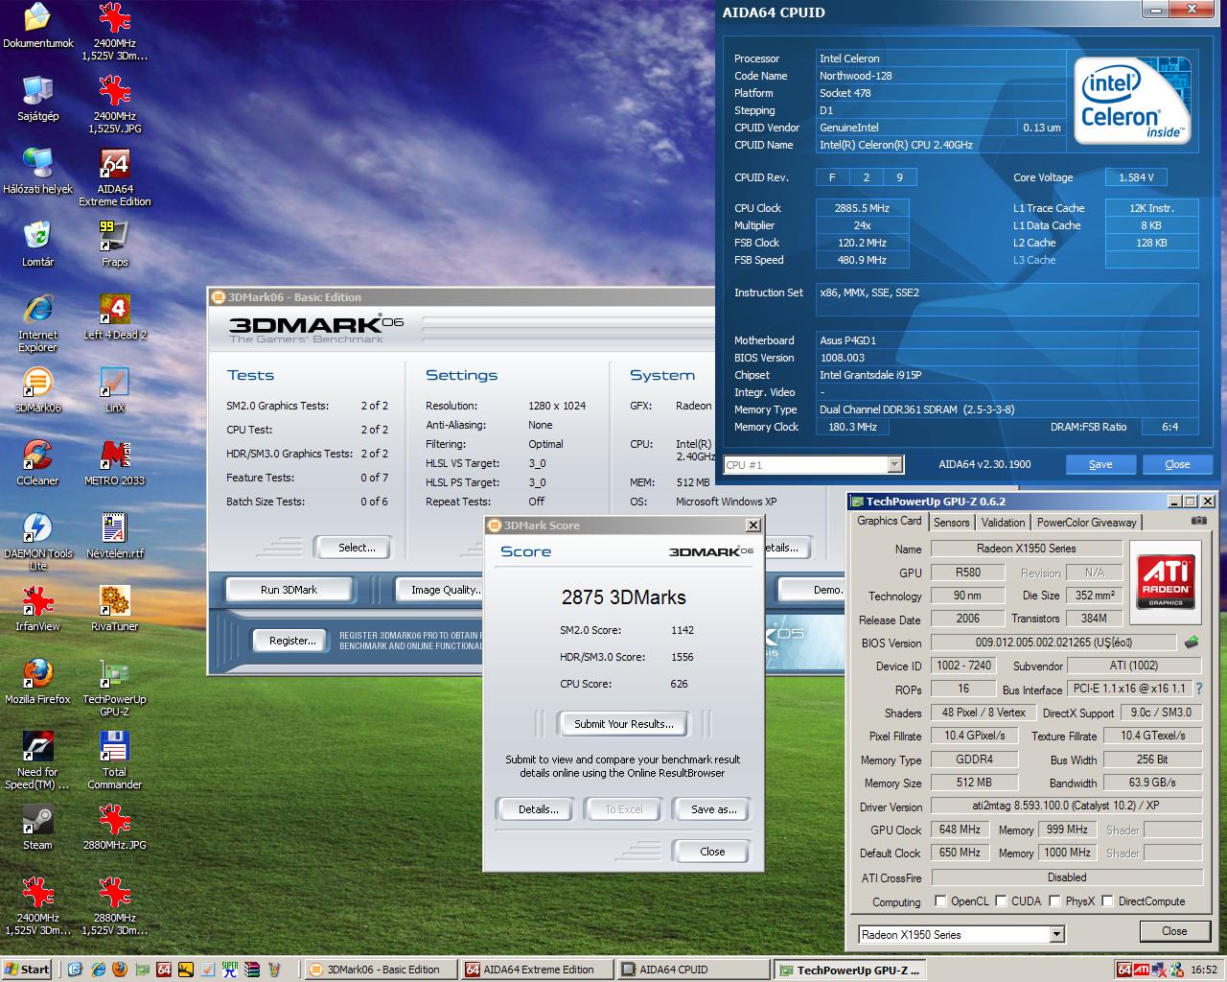Enable the OpenCL checkbox in GPU-Z
Viewport: 1227px width, 982px height.
click(x=940, y=901)
